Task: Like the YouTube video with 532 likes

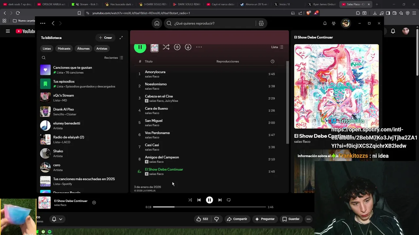Action: click(x=202, y=219)
